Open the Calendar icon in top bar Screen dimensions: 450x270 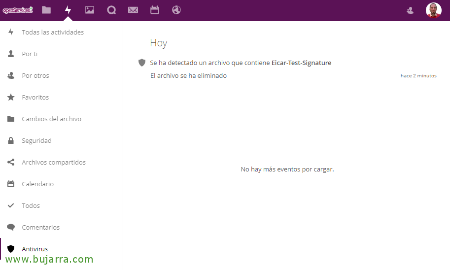tap(155, 10)
